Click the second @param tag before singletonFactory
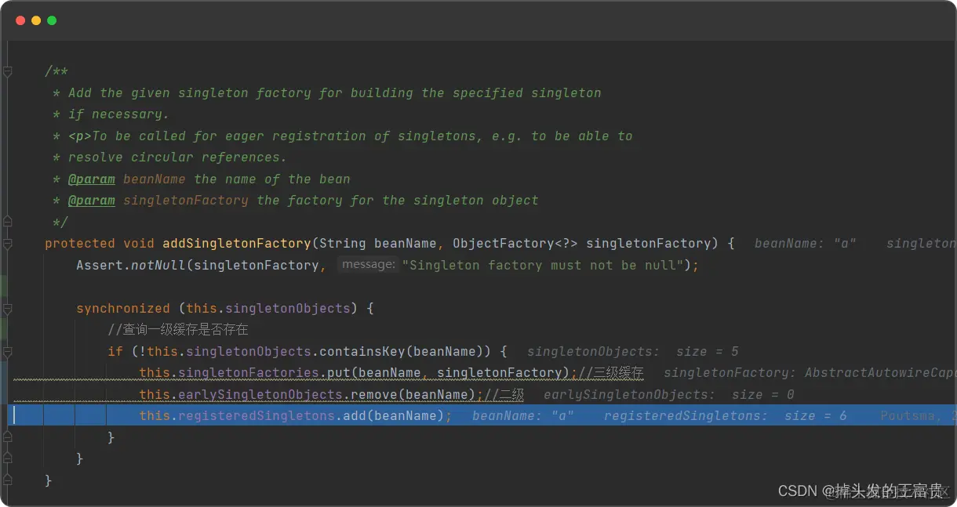957x507 pixels. click(92, 201)
